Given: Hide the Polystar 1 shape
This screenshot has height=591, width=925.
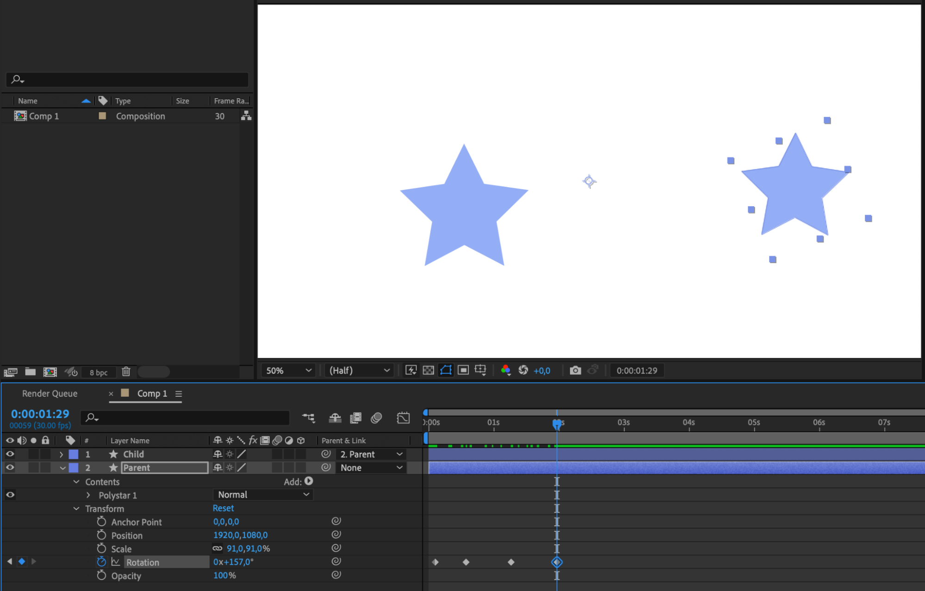Looking at the screenshot, I should point(10,495).
